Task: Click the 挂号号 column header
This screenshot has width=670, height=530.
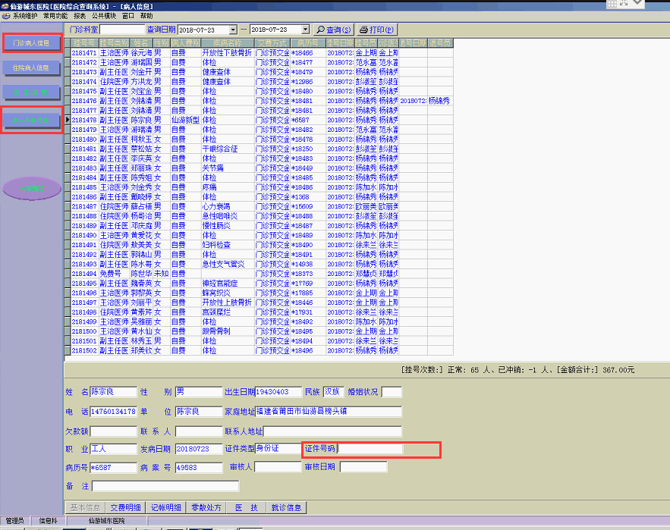Action: coord(84,43)
